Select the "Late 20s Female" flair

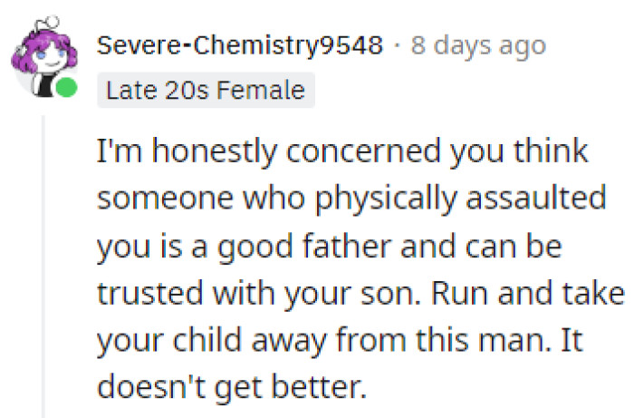205,91
